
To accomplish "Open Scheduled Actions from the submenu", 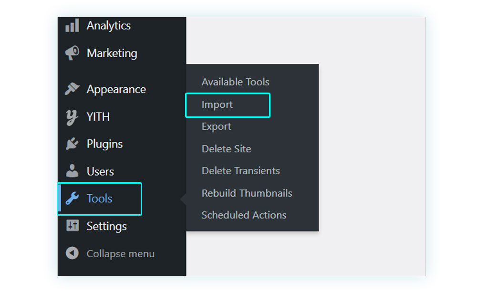I will [x=244, y=215].
